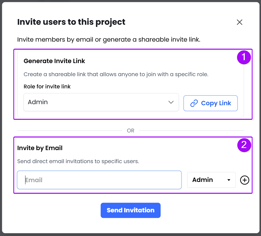This screenshot has width=261, height=236.
Task: Click the circled plus button next to Admin
Action: tap(244, 180)
